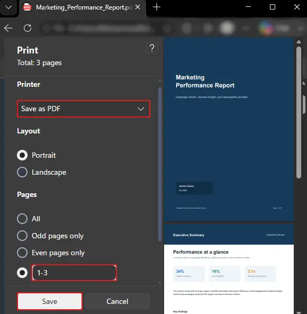Click the Save button
Screen dimensions: 307x314
coord(50,301)
